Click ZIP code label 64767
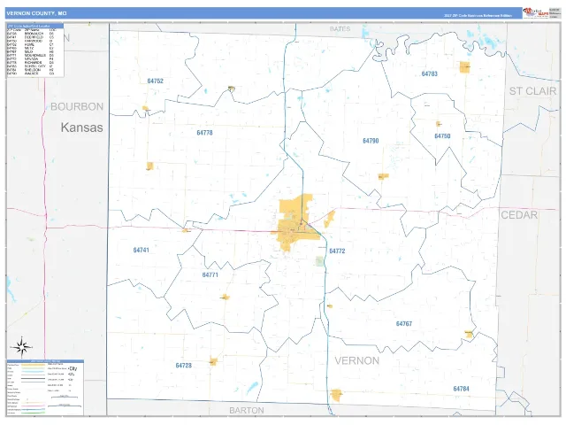Screen dimensions: 566x425 [x=404, y=324]
